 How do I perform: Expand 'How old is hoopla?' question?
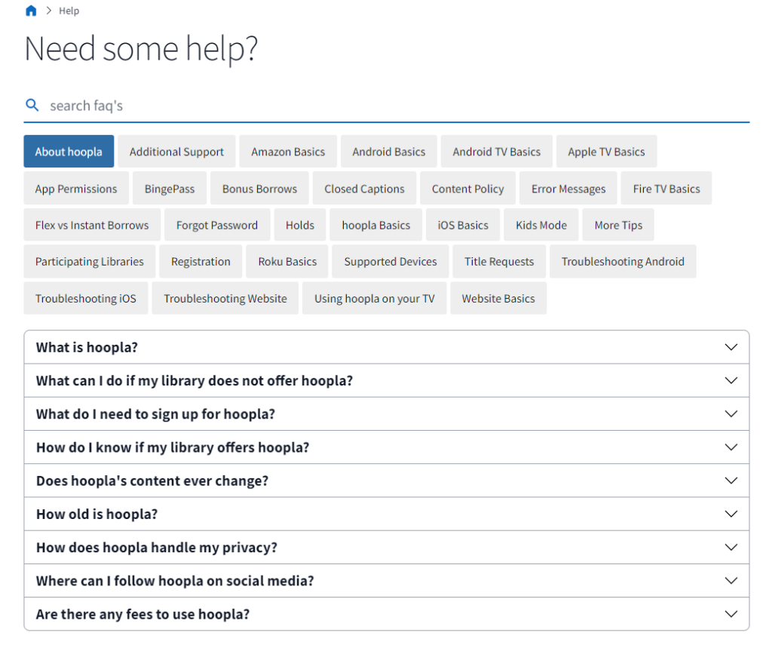coord(387,514)
